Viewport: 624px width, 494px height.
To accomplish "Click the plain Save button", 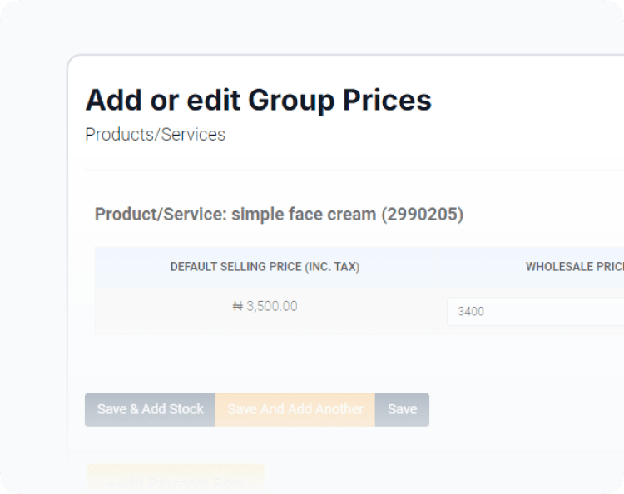I will (402, 409).
